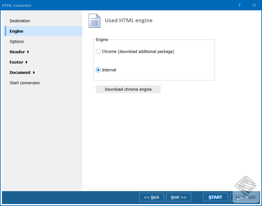Expand the Header section arrow
Viewport: 262px width, 206px height.
(x=28, y=52)
